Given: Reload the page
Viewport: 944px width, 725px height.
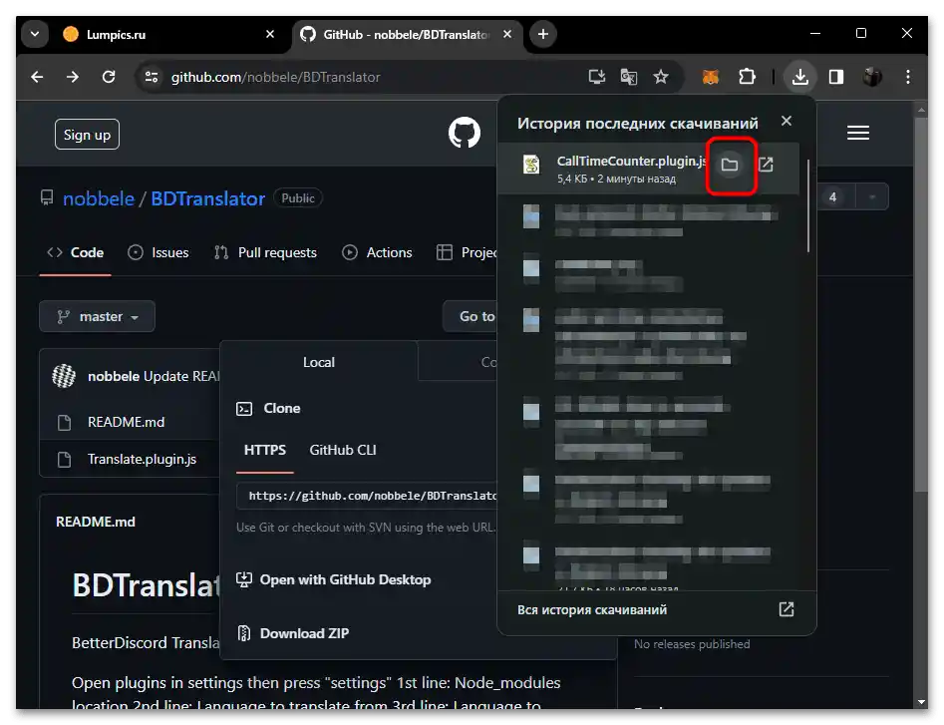Looking at the screenshot, I should tap(109, 77).
